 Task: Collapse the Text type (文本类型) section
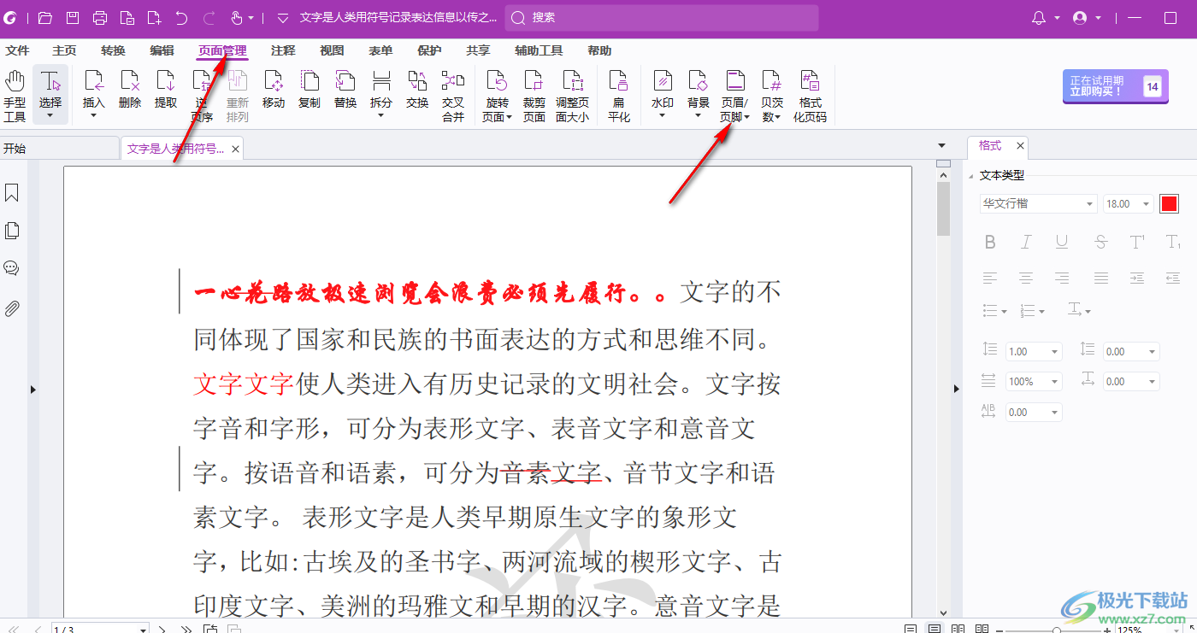(x=970, y=176)
